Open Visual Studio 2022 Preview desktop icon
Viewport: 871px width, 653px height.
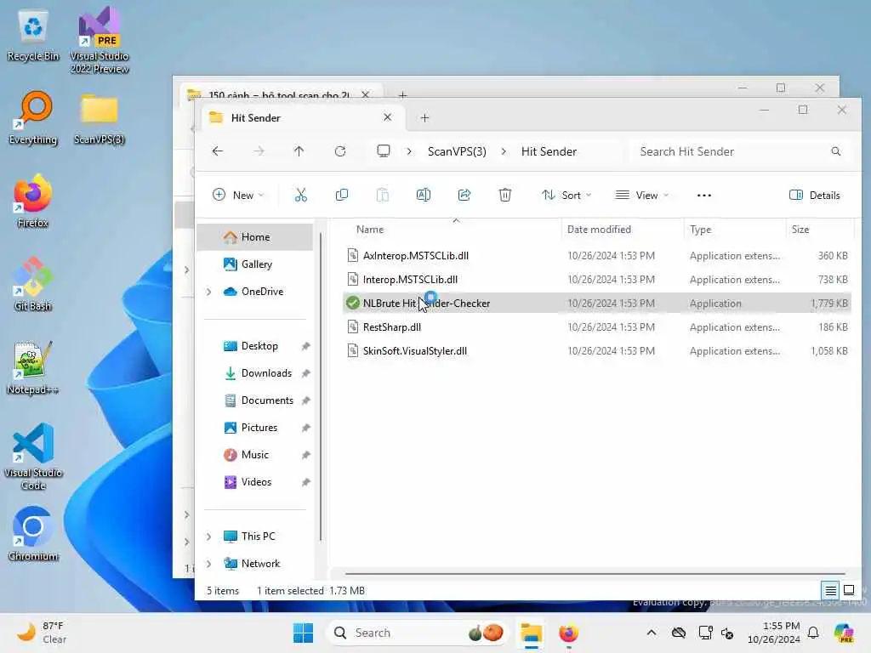coord(100,40)
